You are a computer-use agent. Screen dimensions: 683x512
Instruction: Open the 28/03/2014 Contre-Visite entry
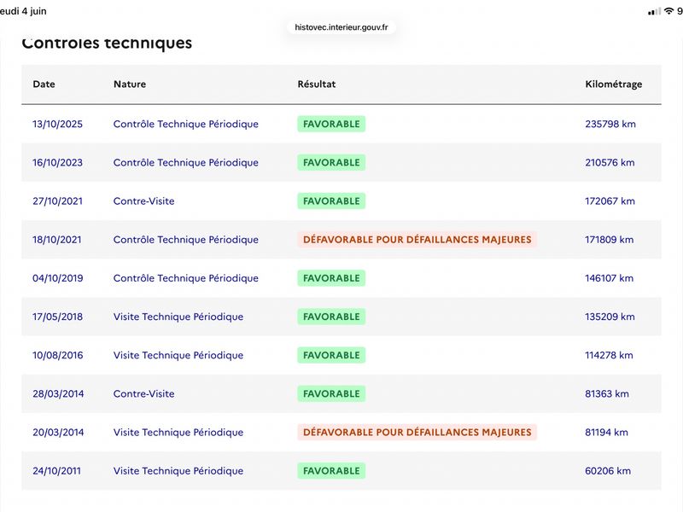(143, 393)
